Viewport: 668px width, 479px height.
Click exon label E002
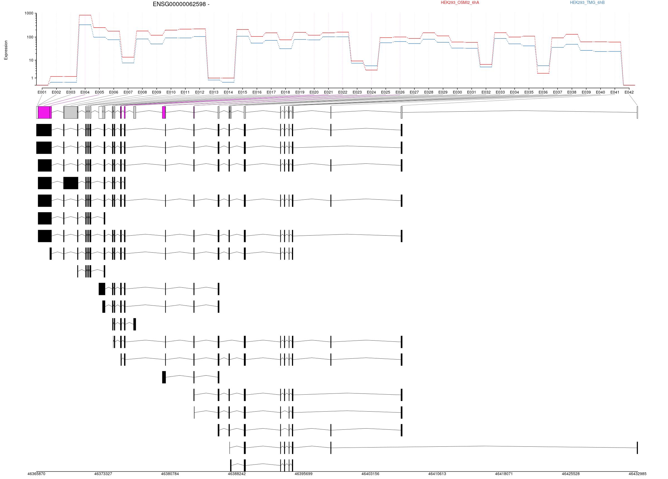(56, 92)
